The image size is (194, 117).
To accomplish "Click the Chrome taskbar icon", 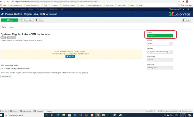I will tap(98, 115).
